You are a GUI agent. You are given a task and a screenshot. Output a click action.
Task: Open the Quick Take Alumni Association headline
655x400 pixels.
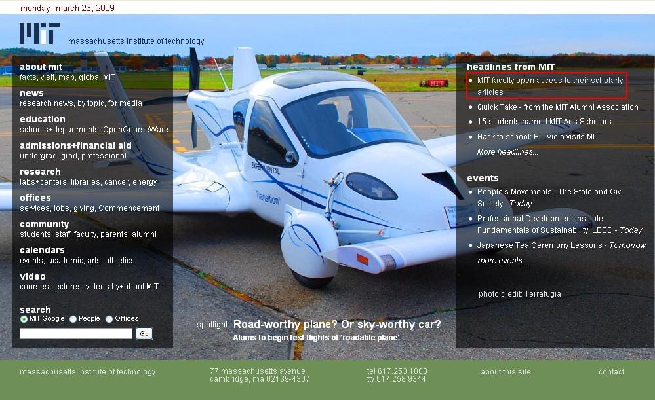558,107
